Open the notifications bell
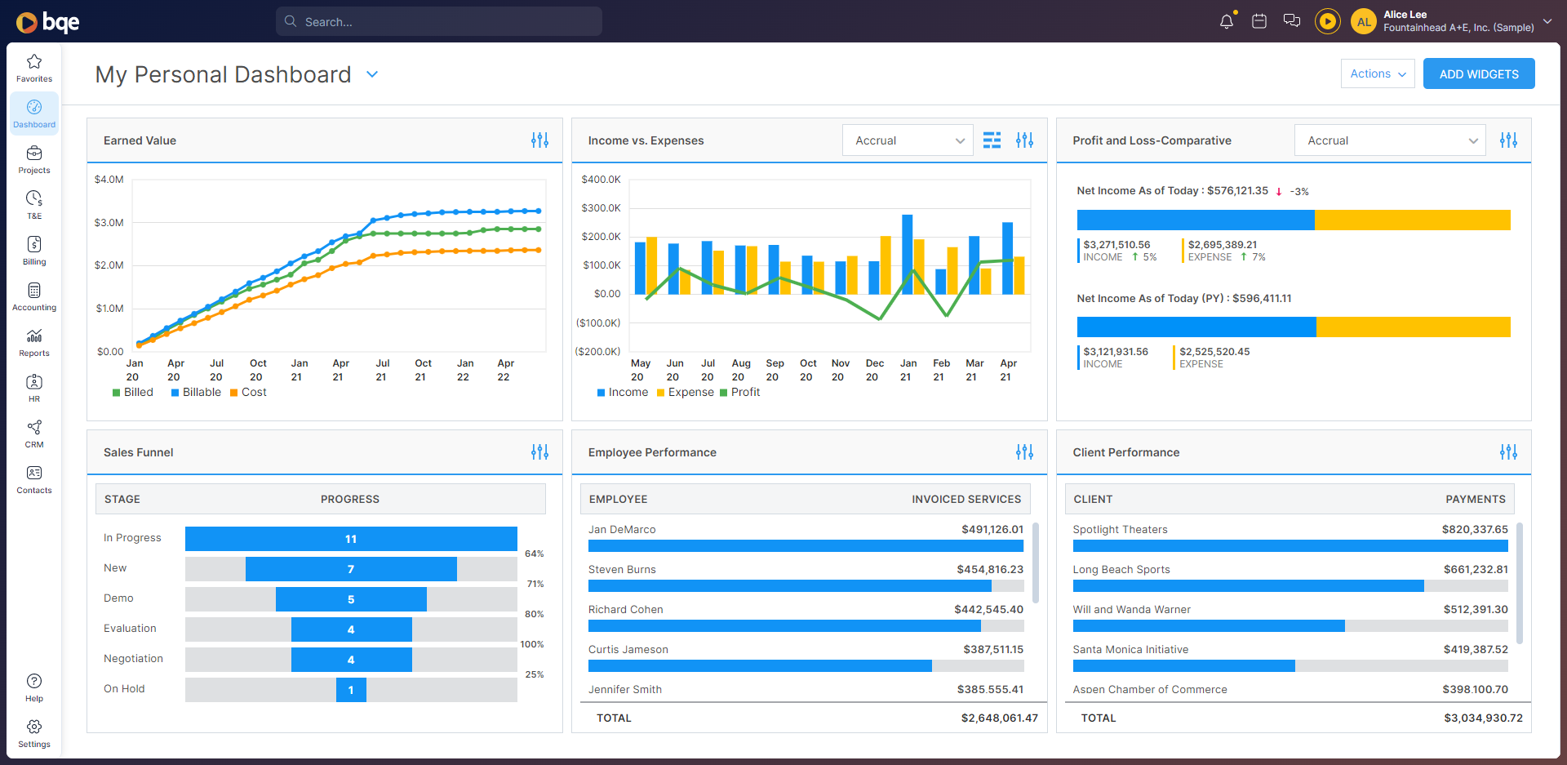Viewport: 1567px width, 765px height. [x=1226, y=21]
